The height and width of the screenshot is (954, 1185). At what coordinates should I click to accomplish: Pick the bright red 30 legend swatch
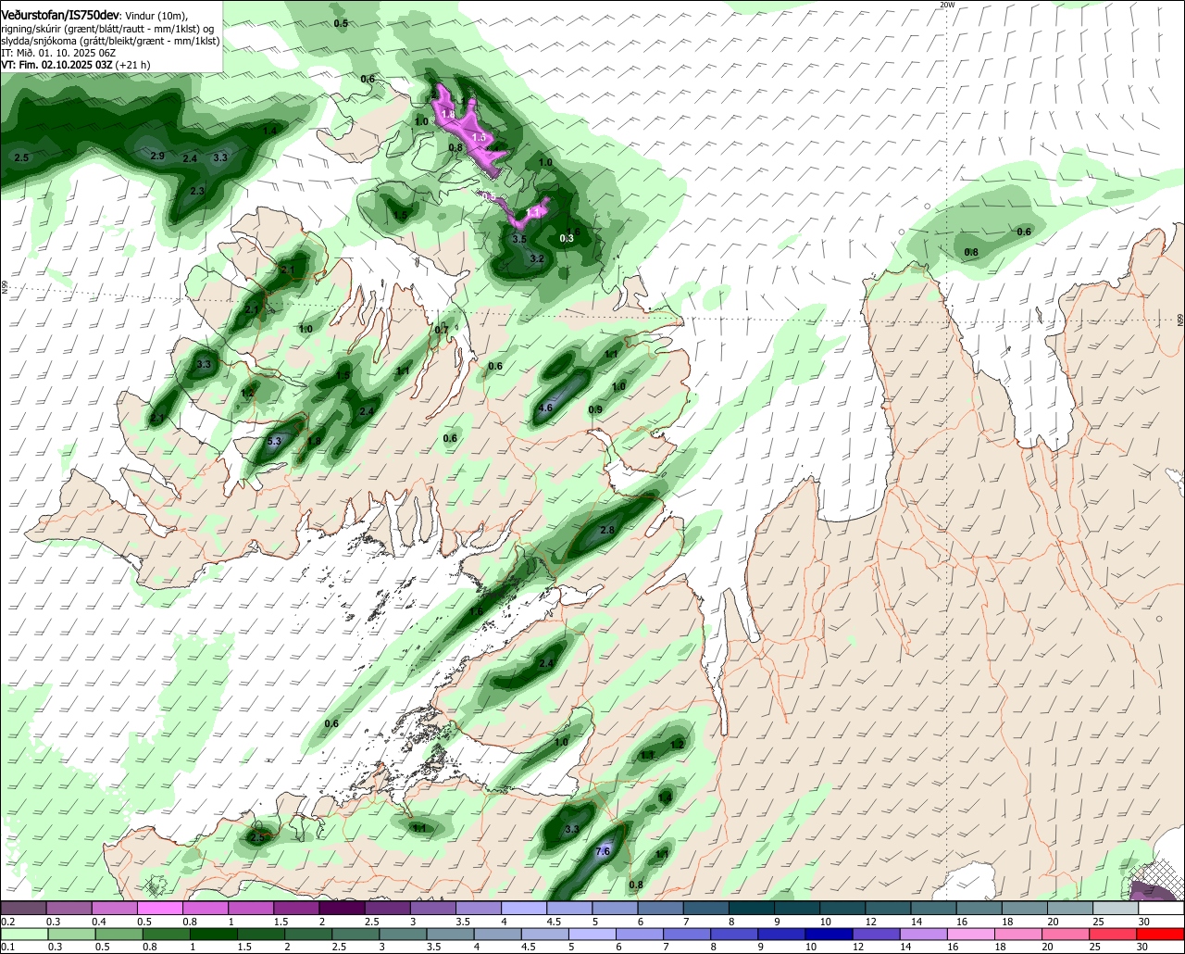[x=1162, y=934]
